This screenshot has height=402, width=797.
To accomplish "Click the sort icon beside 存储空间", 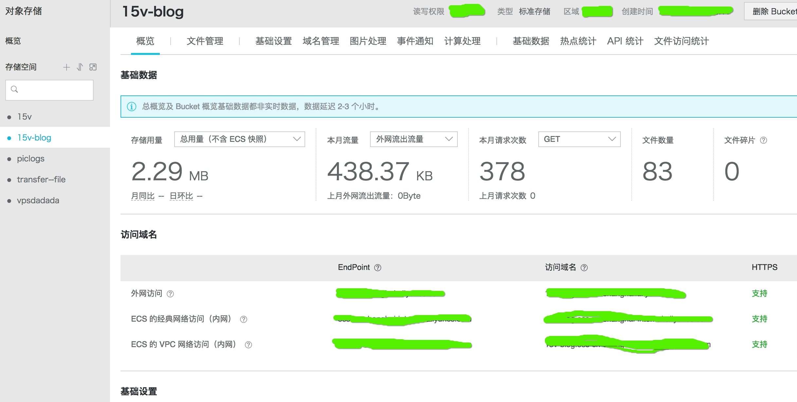I will [x=80, y=67].
